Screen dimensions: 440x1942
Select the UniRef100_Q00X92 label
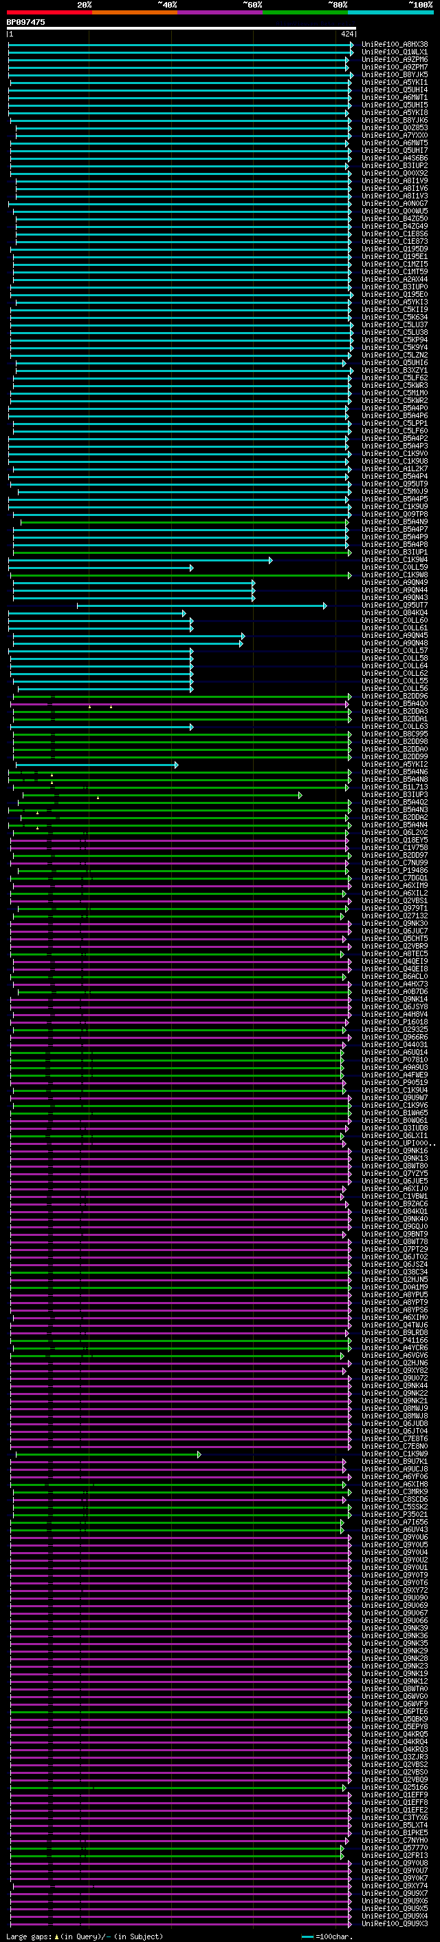(x=395, y=174)
